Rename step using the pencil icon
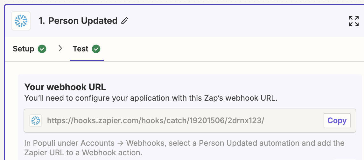The width and height of the screenshot is (364, 160). pos(125,21)
